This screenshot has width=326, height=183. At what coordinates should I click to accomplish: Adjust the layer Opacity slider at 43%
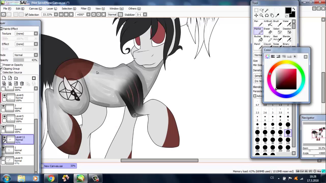tap(25, 60)
